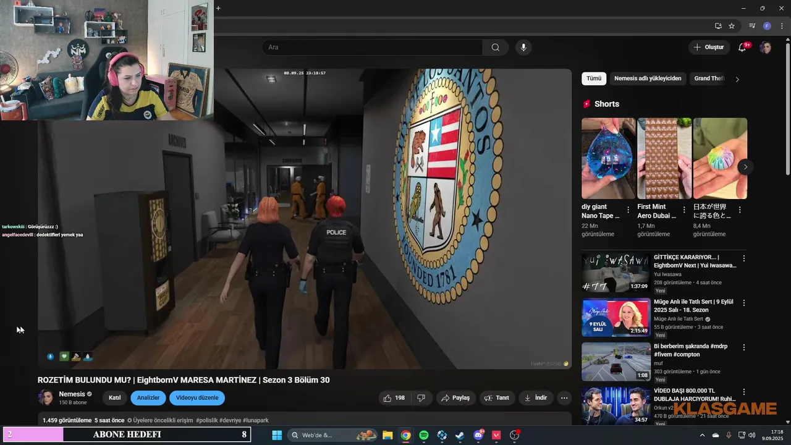The height and width of the screenshot is (445, 791).
Task: Show hidden system tray icons
Action: point(702,435)
